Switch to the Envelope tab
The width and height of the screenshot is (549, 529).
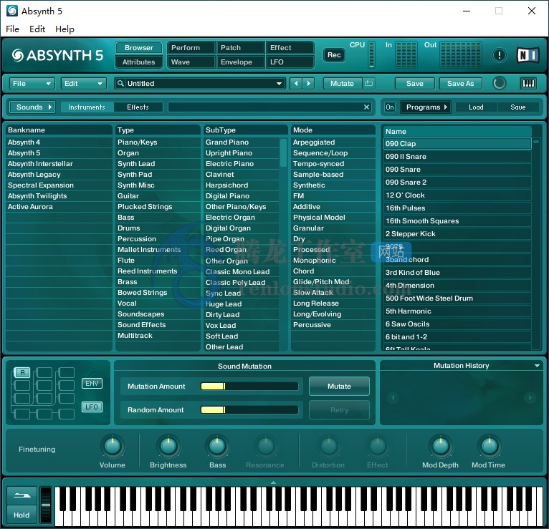[240, 62]
